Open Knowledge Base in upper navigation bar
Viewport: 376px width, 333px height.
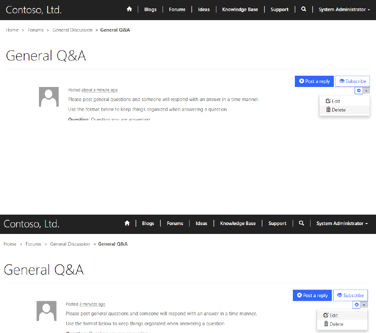tap(240, 10)
